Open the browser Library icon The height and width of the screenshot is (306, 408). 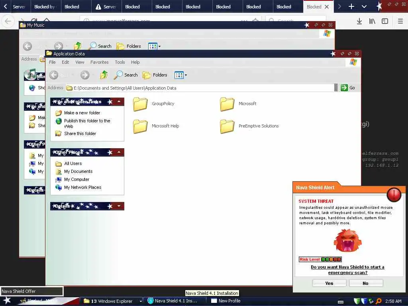pos(372,21)
